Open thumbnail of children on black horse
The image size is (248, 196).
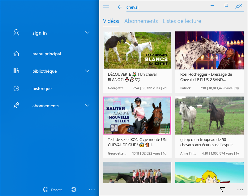point(137,173)
